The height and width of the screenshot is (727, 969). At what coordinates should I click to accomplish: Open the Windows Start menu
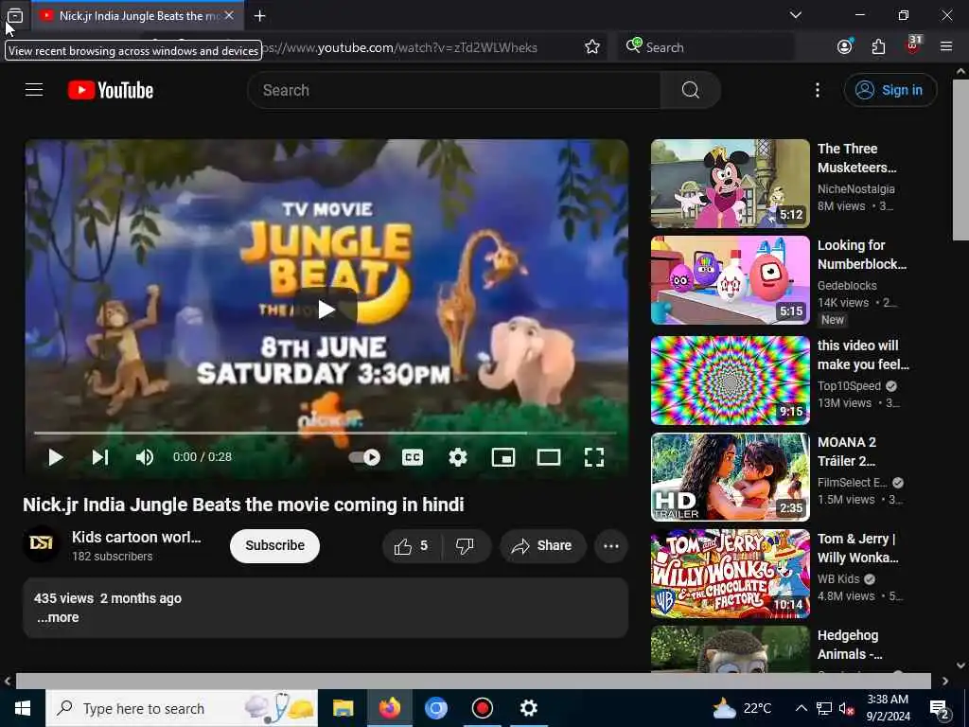[23, 708]
